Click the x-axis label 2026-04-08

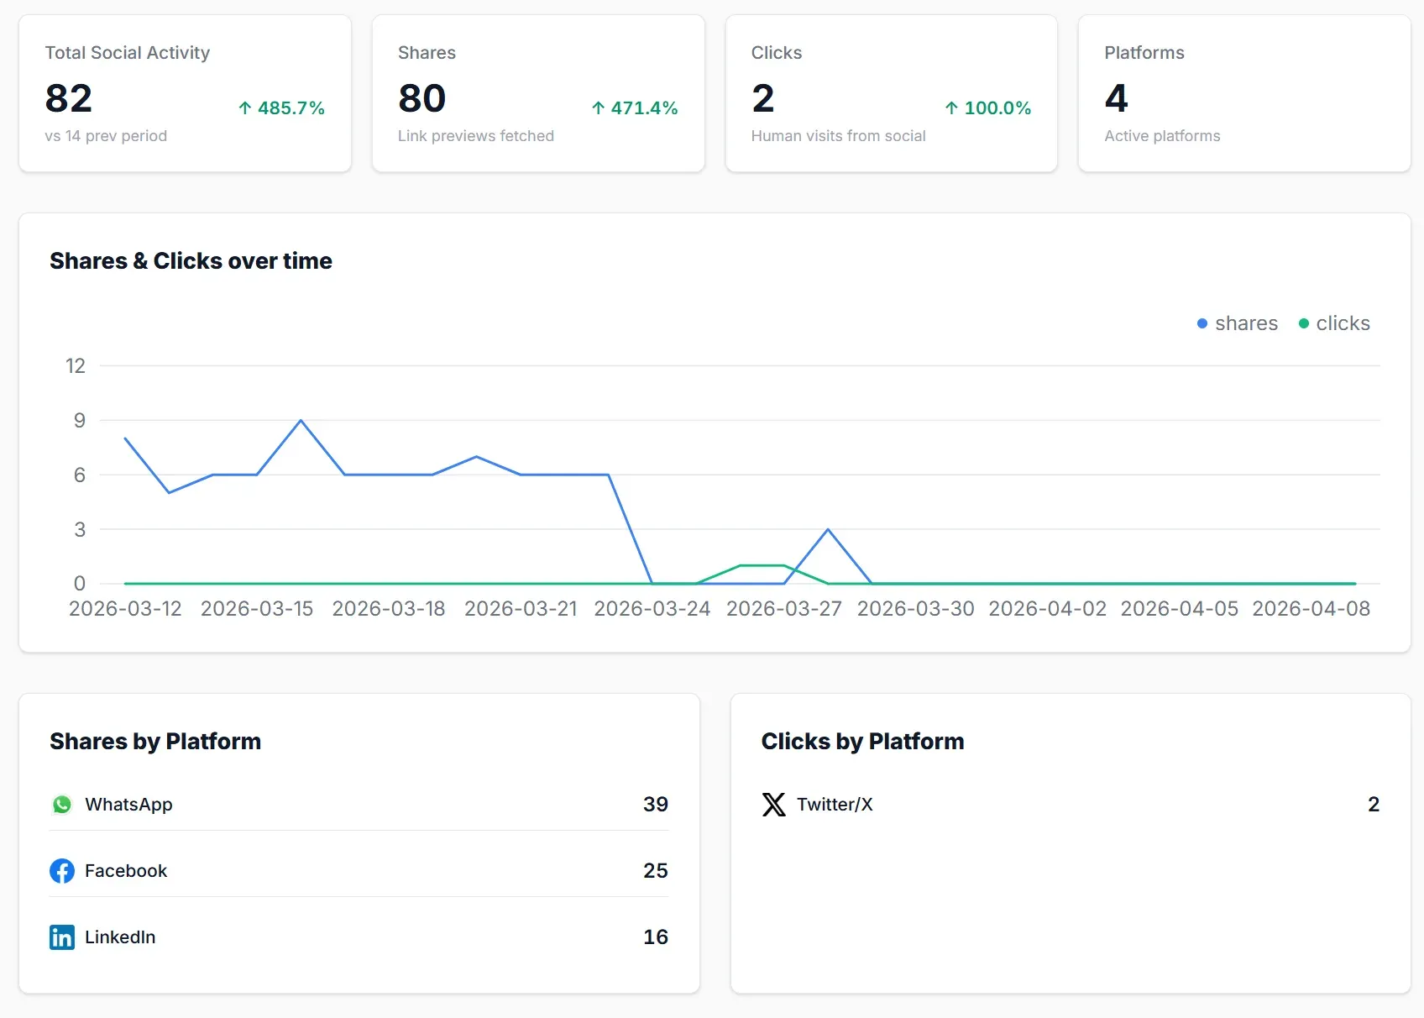click(1311, 609)
